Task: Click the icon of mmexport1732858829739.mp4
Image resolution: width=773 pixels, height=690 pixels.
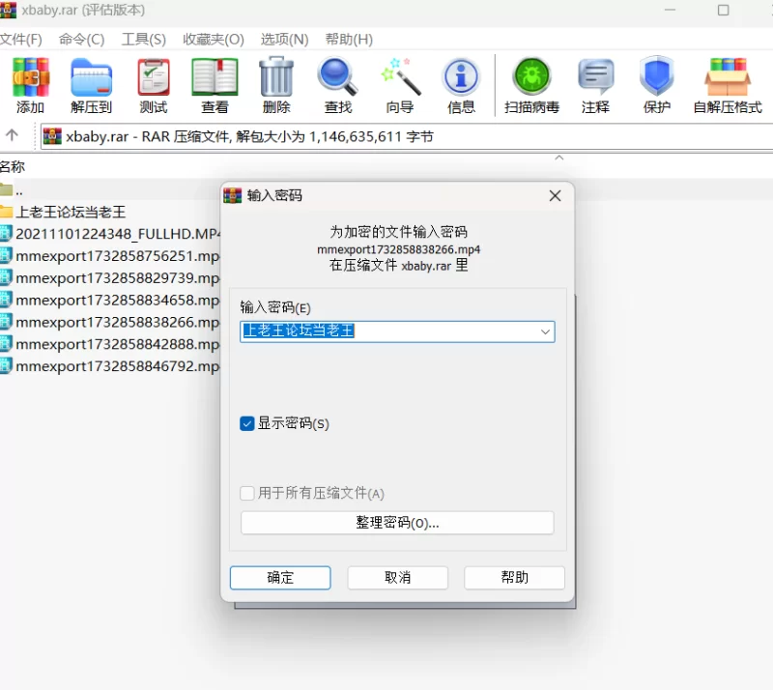Action: (6, 277)
